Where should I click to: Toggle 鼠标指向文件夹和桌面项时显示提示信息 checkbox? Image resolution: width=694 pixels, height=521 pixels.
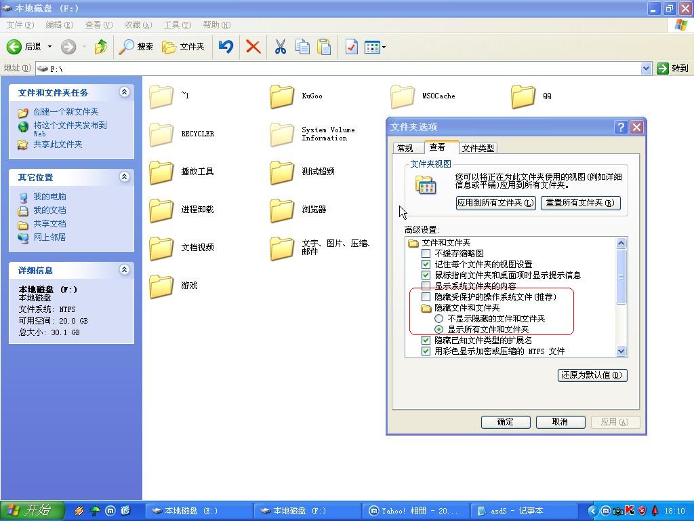pyautogui.click(x=426, y=275)
